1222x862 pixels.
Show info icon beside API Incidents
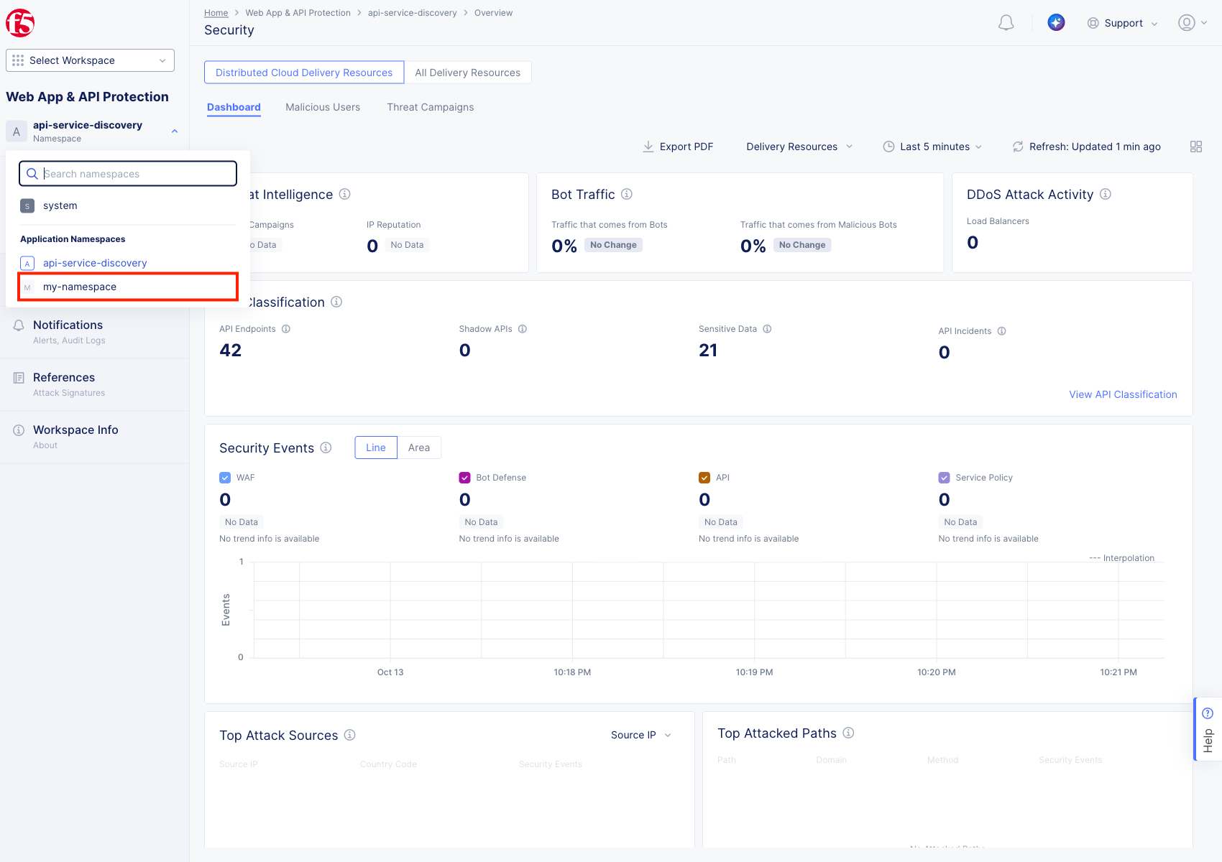click(1002, 331)
